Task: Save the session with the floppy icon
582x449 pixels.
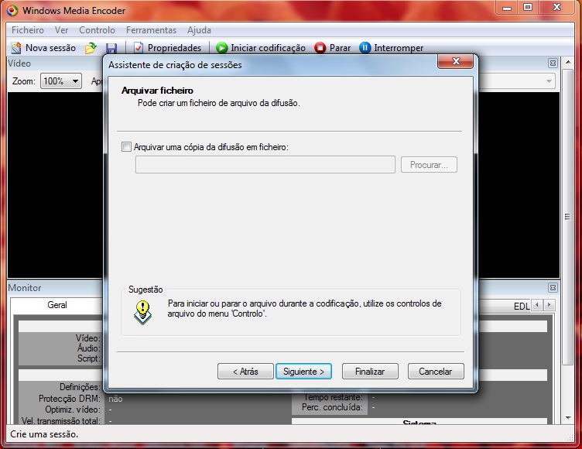Action: pyautogui.click(x=111, y=48)
